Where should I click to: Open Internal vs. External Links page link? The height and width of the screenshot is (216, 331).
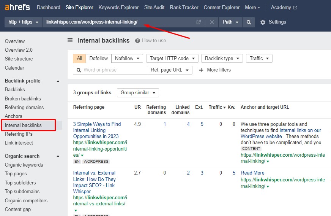click(95, 182)
